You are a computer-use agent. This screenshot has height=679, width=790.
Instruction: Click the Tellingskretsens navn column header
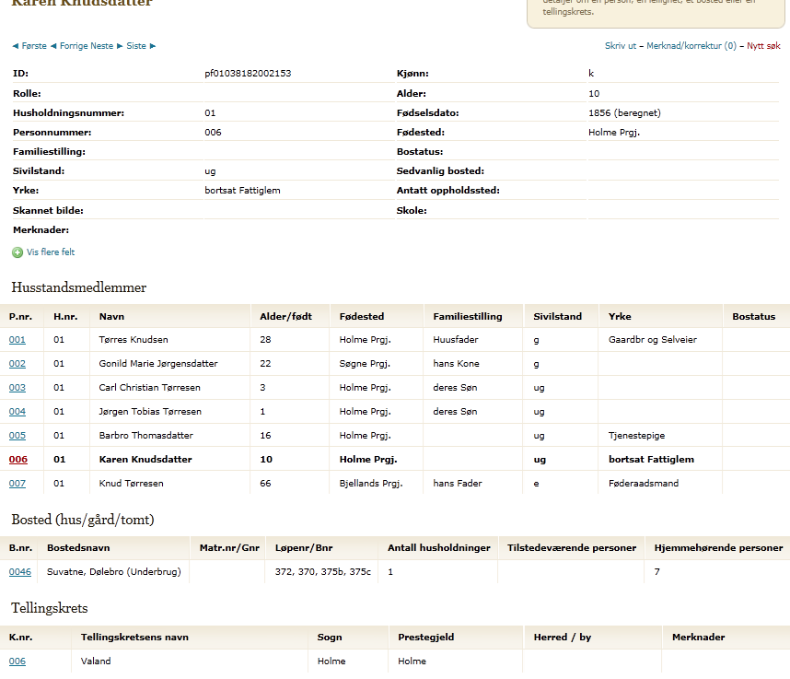134,638
